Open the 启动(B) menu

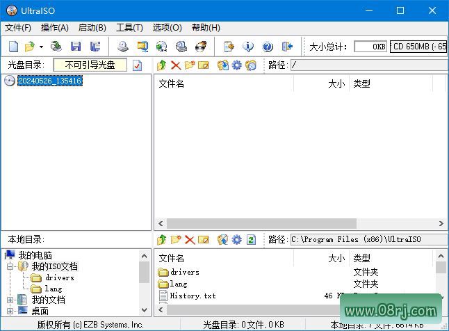click(x=92, y=28)
